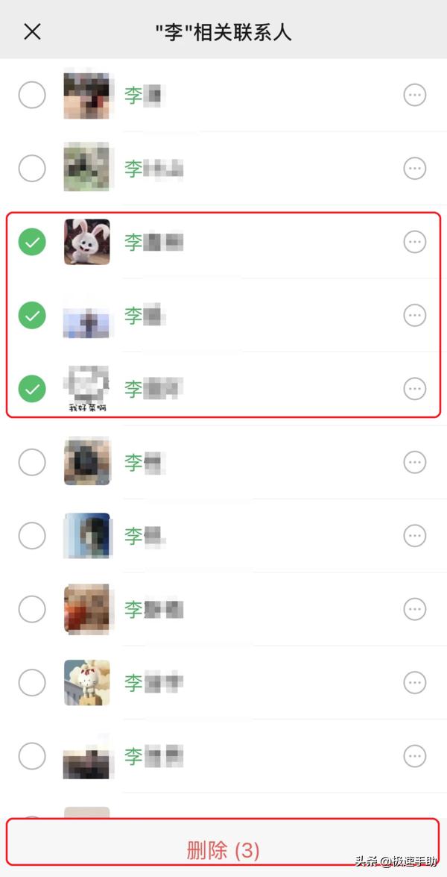The height and width of the screenshot is (877, 447).
Task: Open more options for the second contact
Action: click(415, 169)
